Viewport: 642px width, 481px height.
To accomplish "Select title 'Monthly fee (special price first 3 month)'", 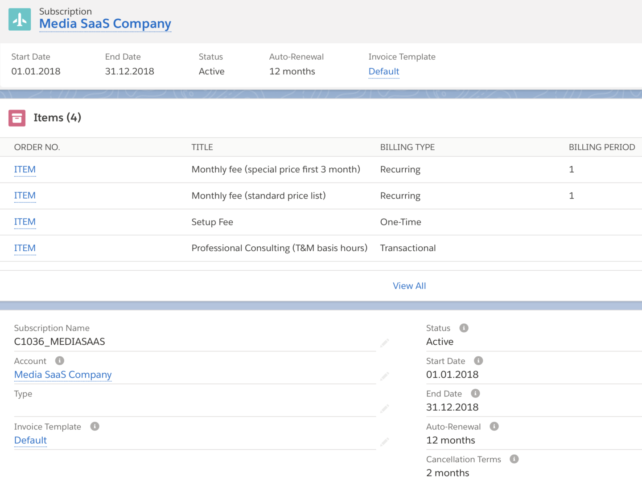I will (276, 169).
